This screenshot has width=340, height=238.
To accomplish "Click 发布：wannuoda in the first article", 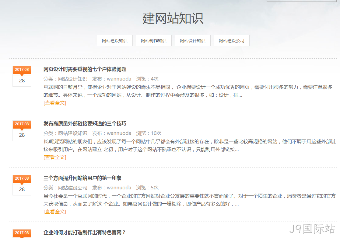I will [112, 79].
